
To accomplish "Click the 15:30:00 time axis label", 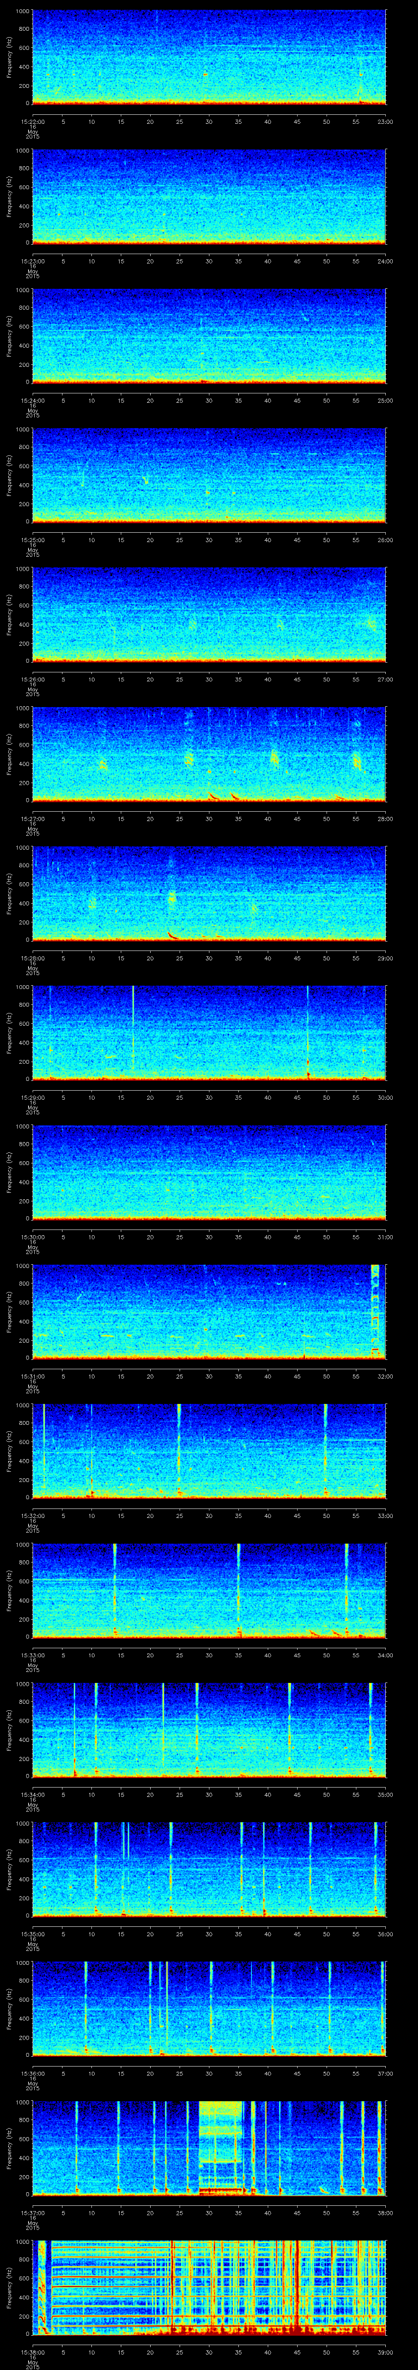I will pyautogui.click(x=32, y=1236).
